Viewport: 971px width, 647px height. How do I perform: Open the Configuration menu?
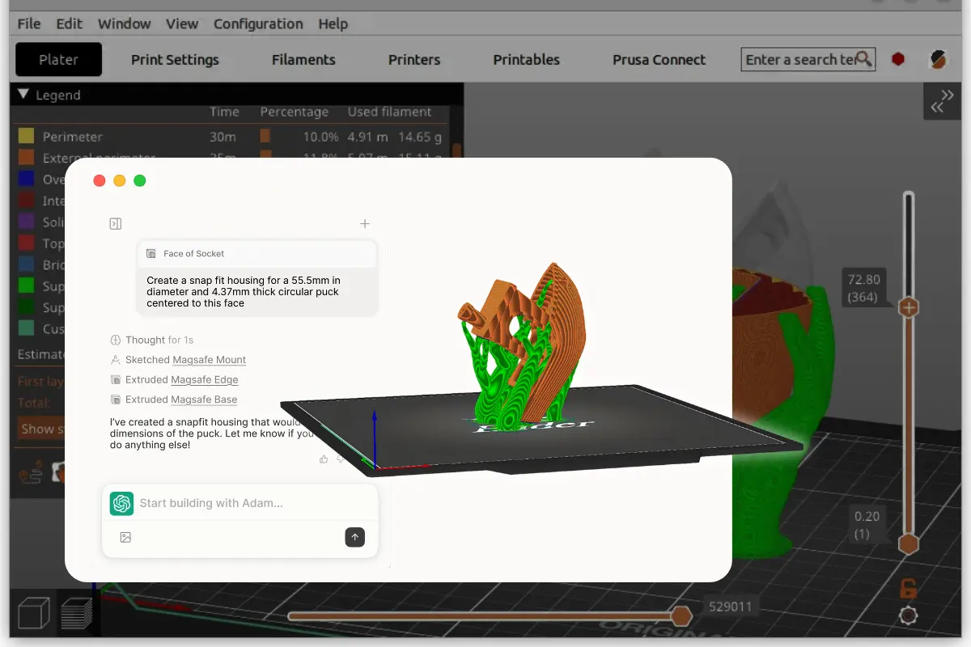tap(258, 23)
